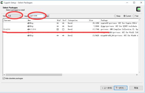145x93 pixels.
Task: Cycle the version icon next to 6.3.0-1
Action: tap(28, 30)
